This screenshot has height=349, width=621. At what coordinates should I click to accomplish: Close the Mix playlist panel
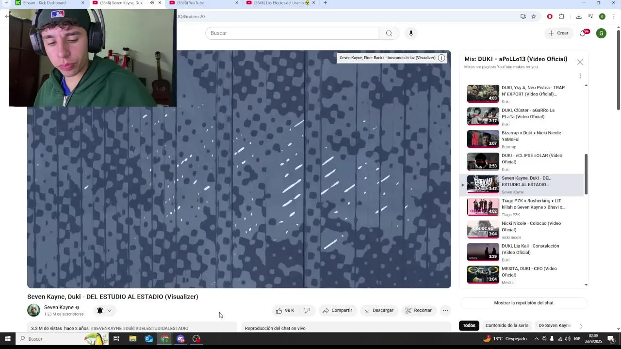coord(580,62)
